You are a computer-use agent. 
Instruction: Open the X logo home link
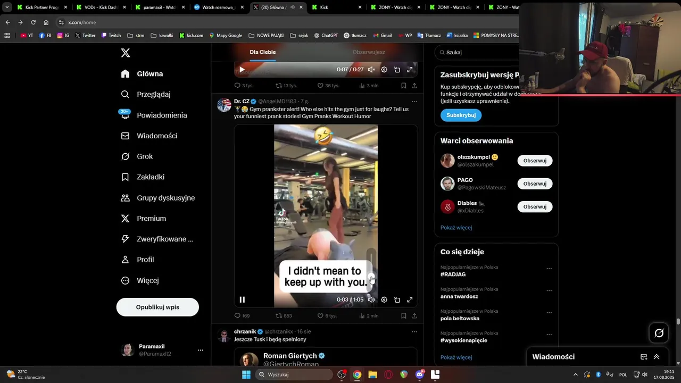tap(126, 53)
